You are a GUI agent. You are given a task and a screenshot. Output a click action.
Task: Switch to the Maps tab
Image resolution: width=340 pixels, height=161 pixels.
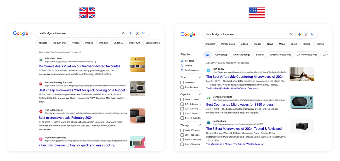[x=282, y=44]
